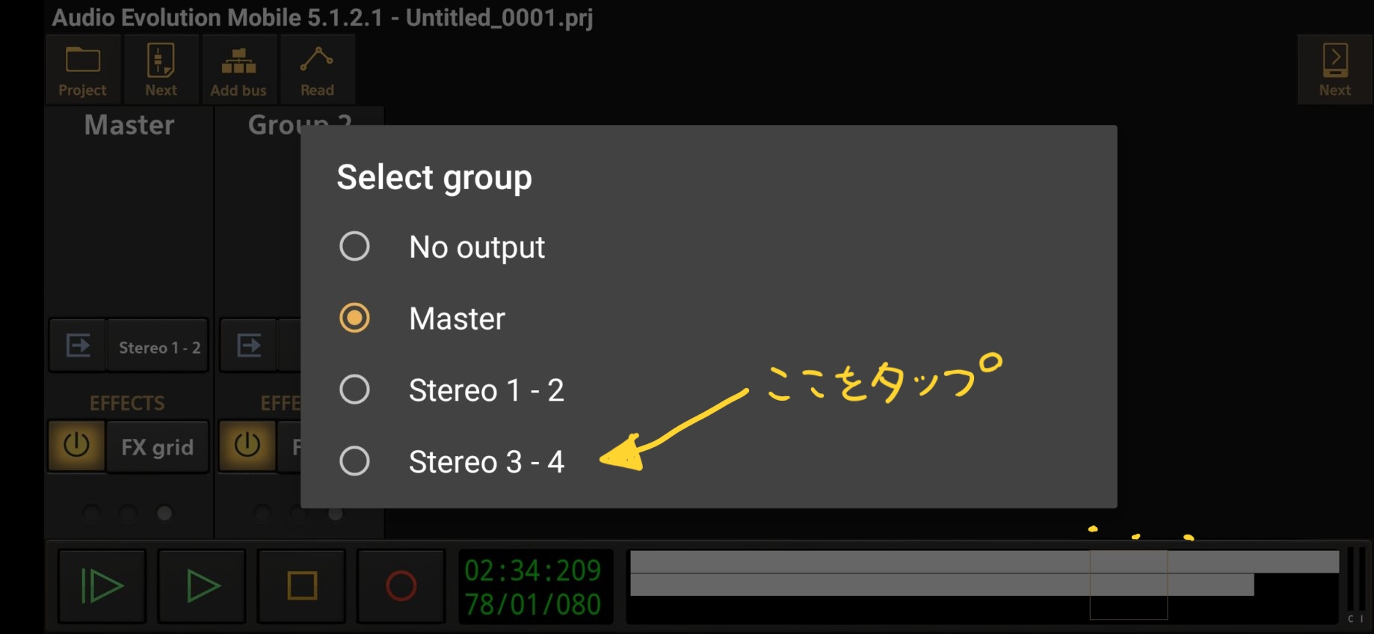
Task: Tap the green time position display
Action: click(x=534, y=586)
